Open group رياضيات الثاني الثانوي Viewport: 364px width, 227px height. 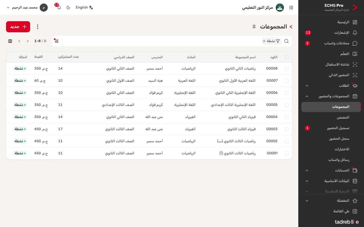(x=240, y=69)
